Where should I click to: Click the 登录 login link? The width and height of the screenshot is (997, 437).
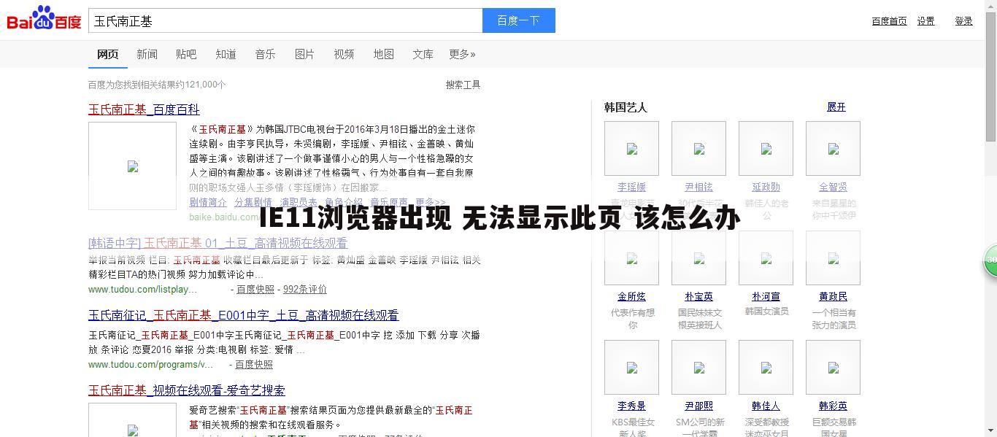point(963,21)
